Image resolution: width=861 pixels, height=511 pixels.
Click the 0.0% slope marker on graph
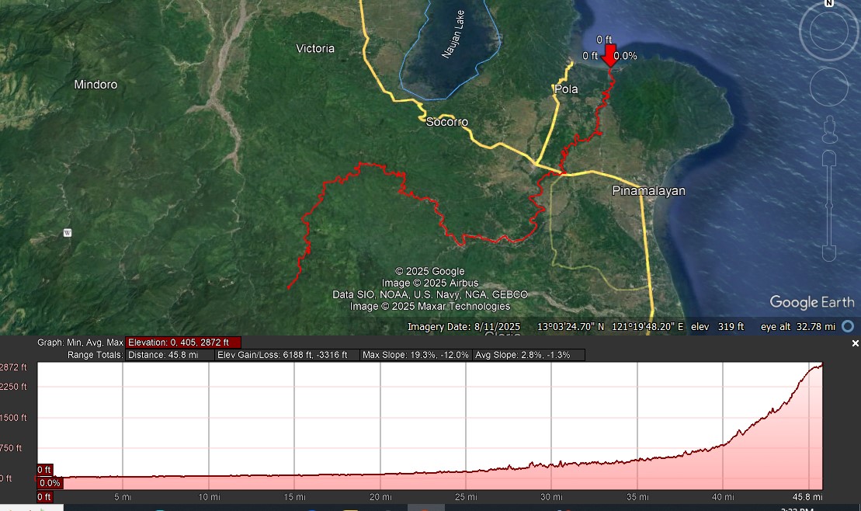[50, 483]
